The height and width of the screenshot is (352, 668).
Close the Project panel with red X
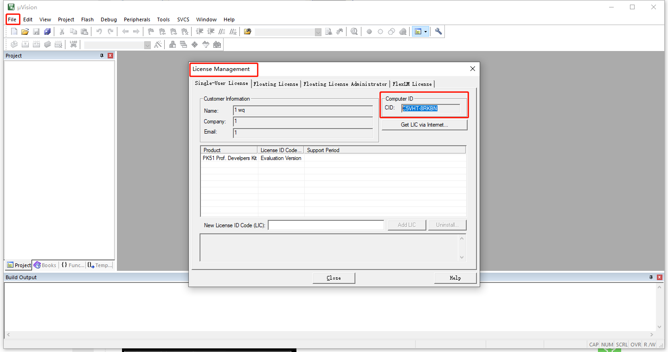pyautogui.click(x=110, y=56)
